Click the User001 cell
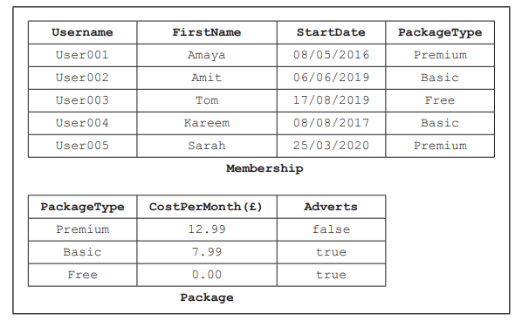The height and width of the screenshot is (321, 529). point(82,55)
